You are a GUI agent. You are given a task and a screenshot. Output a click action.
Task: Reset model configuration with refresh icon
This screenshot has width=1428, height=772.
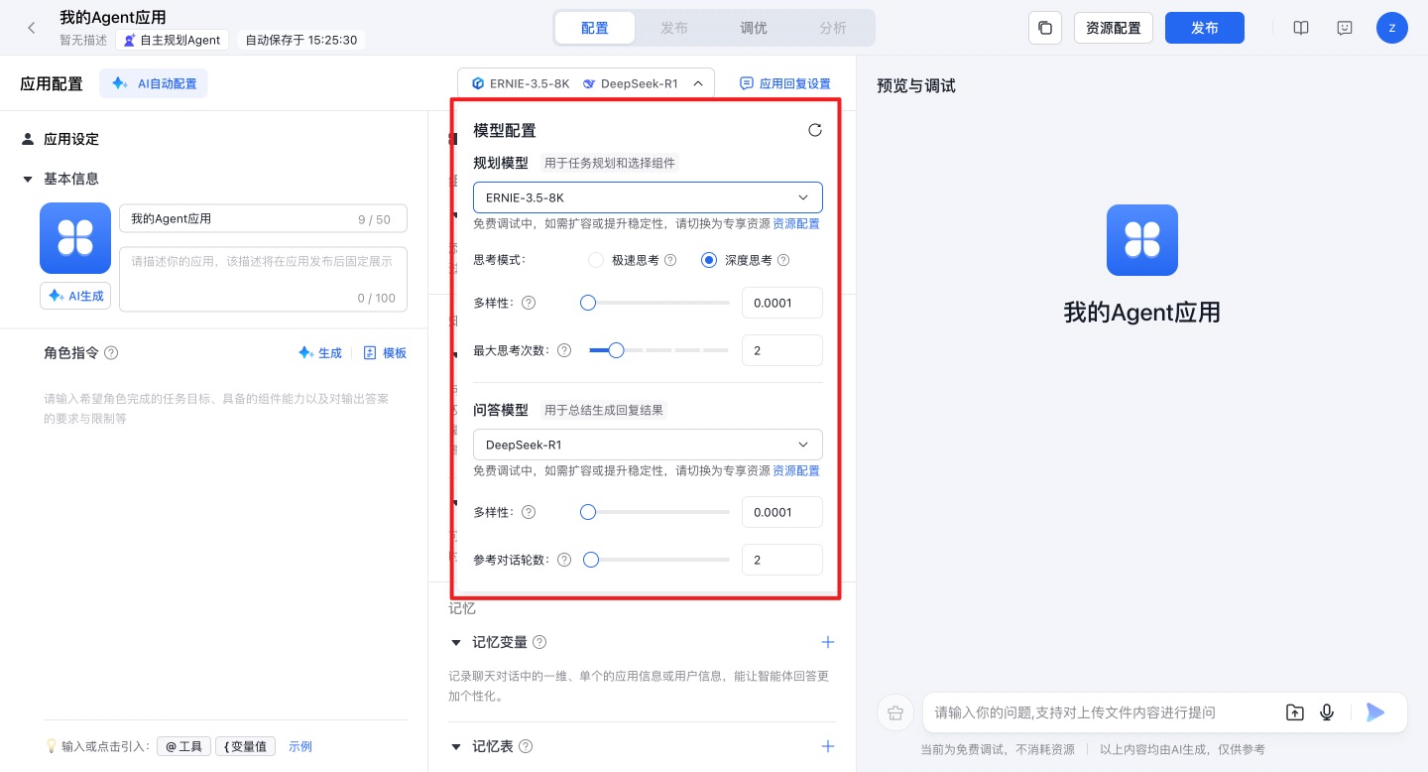815,130
